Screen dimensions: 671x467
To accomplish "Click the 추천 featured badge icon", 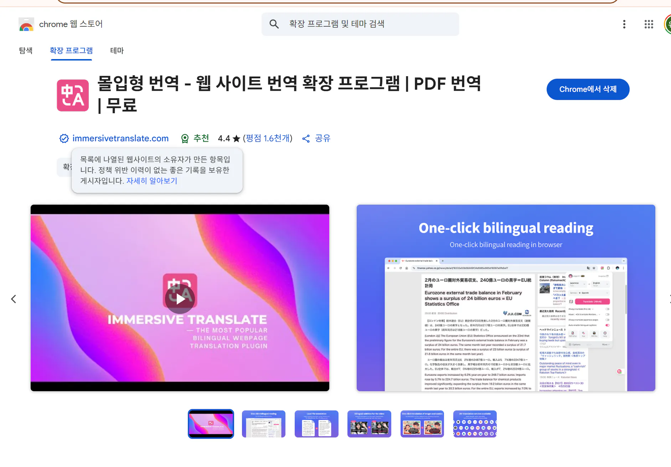I will pyautogui.click(x=185, y=138).
